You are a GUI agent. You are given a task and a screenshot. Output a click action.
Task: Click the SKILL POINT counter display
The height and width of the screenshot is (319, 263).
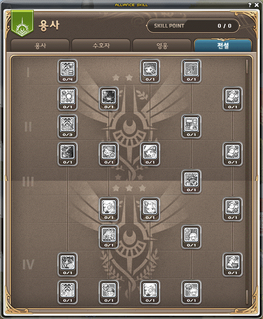pyautogui.click(x=193, y=26)
